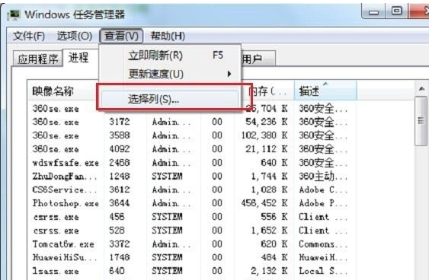Switch to the 用户 tab
Screen dimensions: 429x280
coord(258,59)
